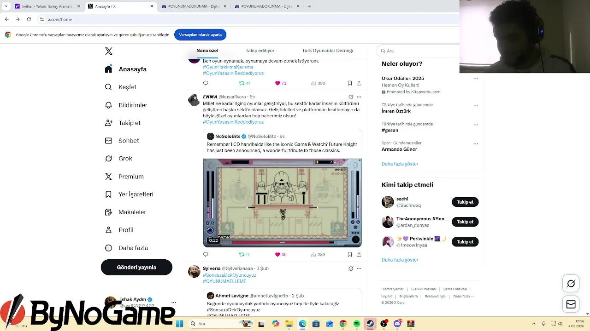View analytics of ENMA's post (289 views)
Image resolution: width=590 pixels, height=331 pixels.
(x=318, y=254)
